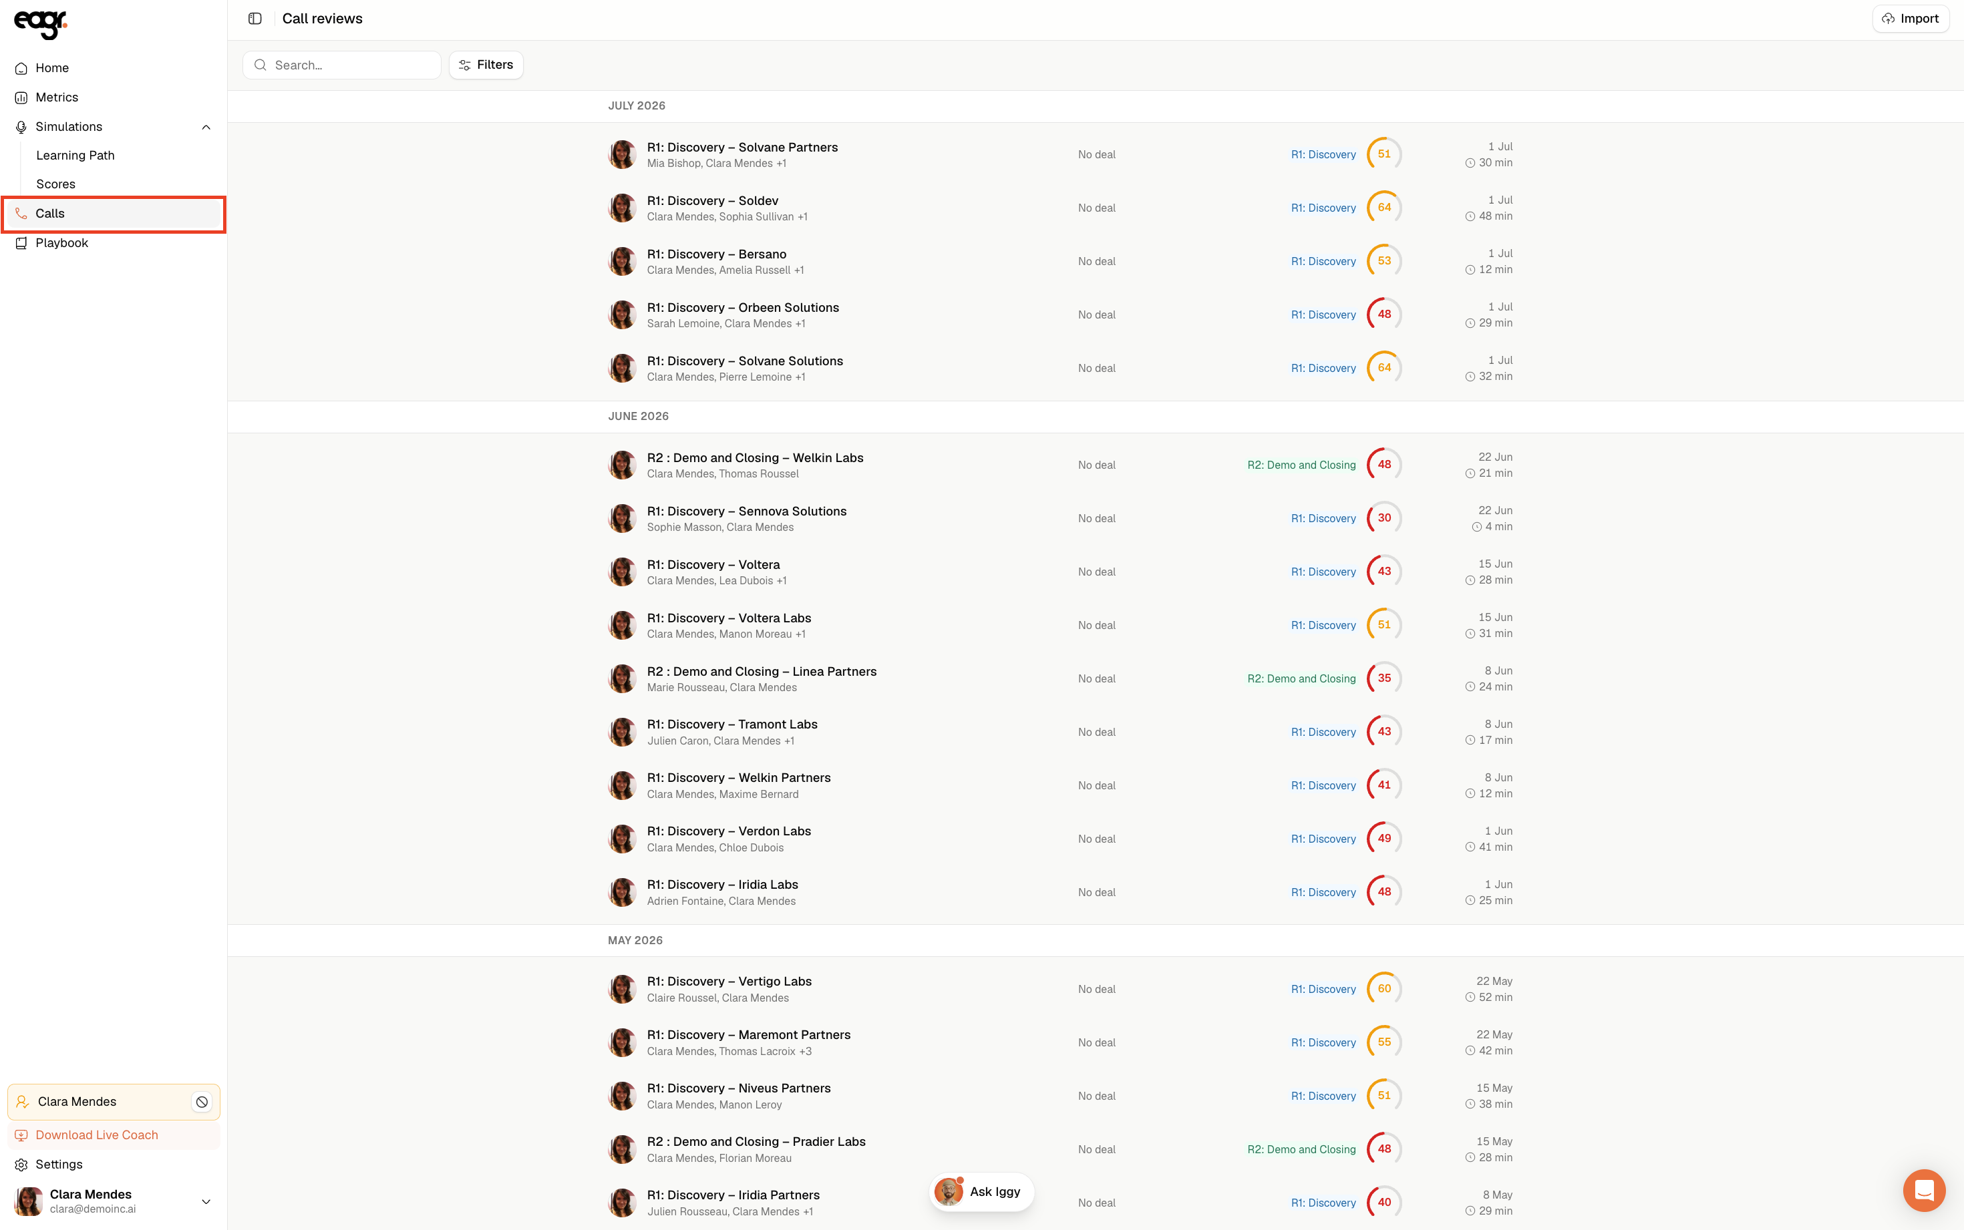1964x1230 pixels.
Task: Click the Playbook book icon
Action: tap(21, 242)
